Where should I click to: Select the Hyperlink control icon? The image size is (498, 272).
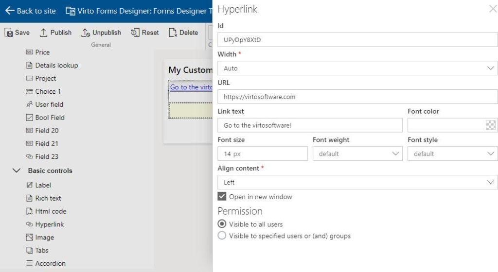[29, 224]
